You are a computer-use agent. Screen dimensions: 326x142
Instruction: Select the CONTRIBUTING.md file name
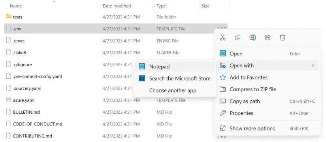[x=32, y=136]
